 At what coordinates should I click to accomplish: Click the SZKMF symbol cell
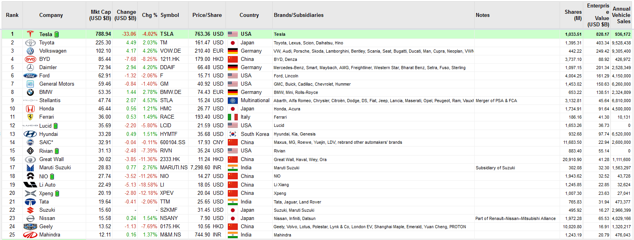[x=168, y=210]
